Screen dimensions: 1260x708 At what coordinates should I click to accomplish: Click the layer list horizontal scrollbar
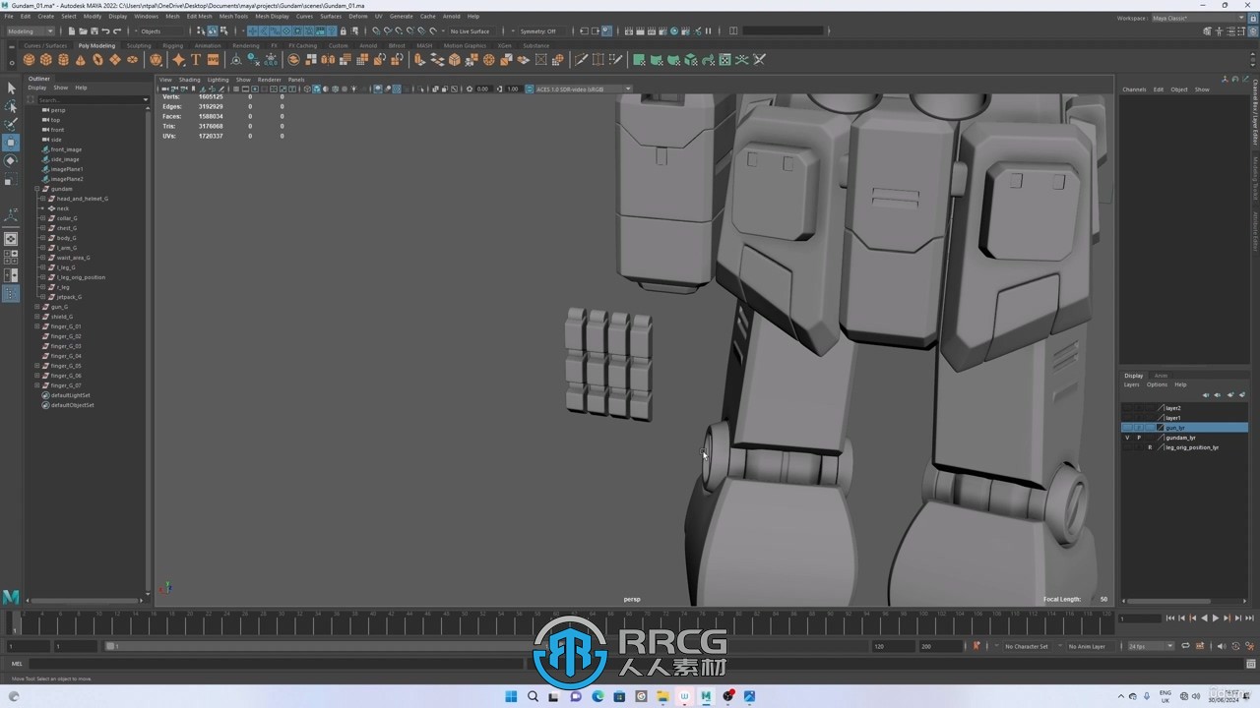tap(1168, 601)
